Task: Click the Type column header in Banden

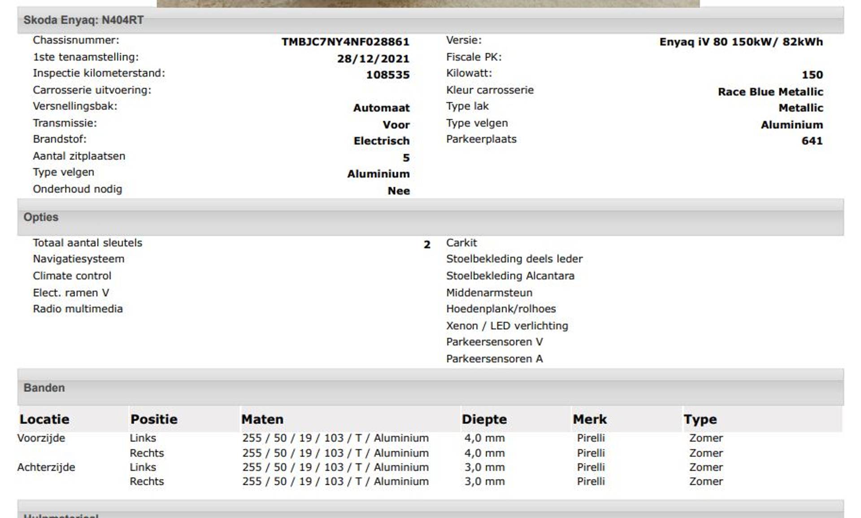Action: pyautogui.click(x=700, y=419)
